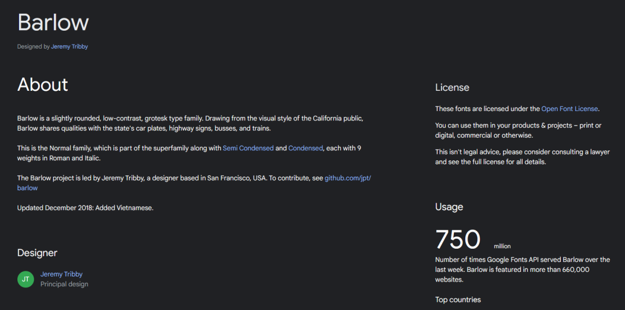Screen dimensions: 625x310
Task: Click the About section heading
Action: [x=43, y=85]
